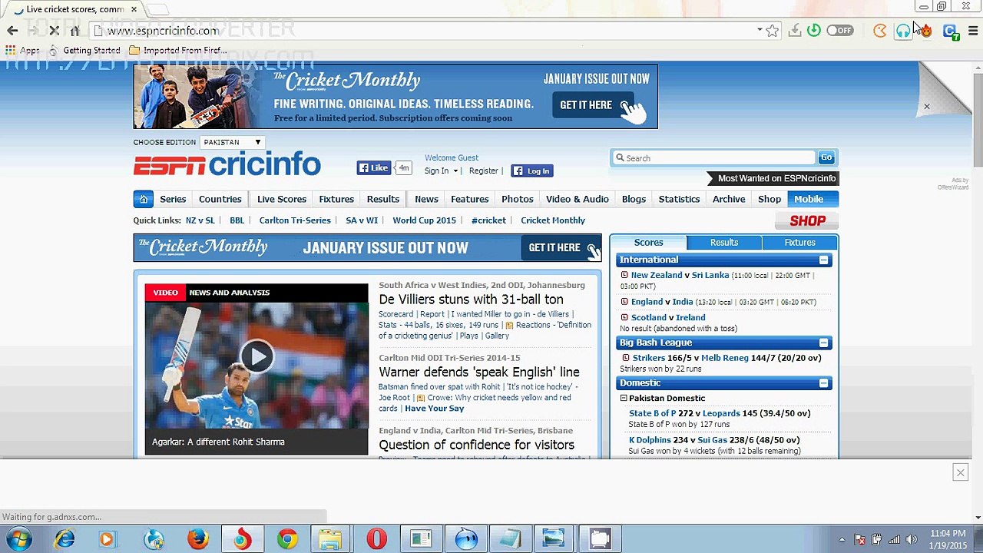Open the Apps shortcut in bookmarks bar
983x553 pixels.
pyautogui.click(x=22, y=50)
